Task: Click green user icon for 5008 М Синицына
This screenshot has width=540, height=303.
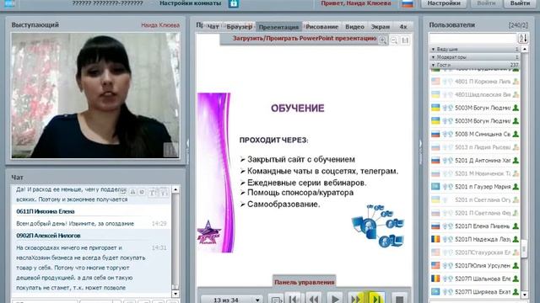Action: tap(516, 134)
